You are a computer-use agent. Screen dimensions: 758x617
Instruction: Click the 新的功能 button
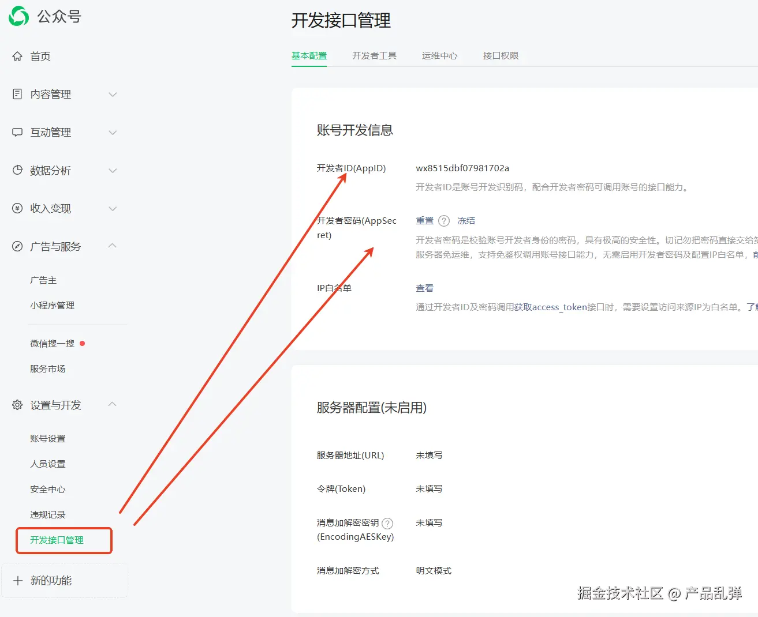(64, 581)
